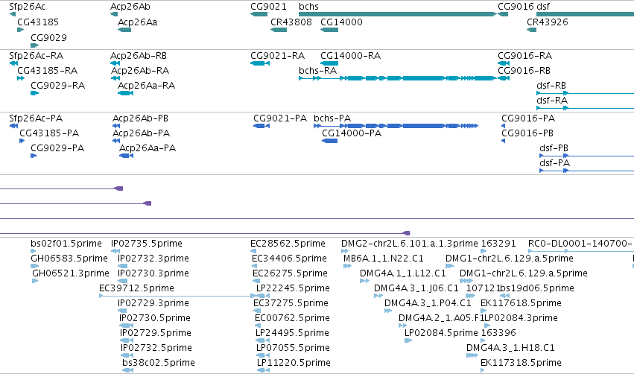Select the bs19d06.5prime EST label
634x374 pixels.
(x=537, y=288)
